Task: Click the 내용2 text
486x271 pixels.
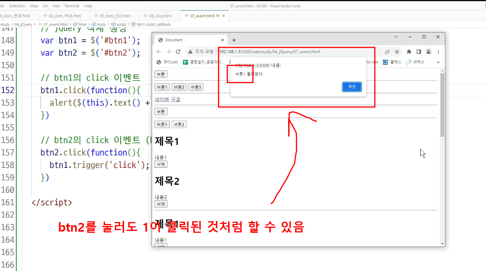Action: click(160, 197)
